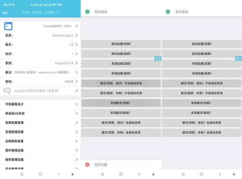The width and height of the screenshot is (242, 179).
Task: Click 关闭加载(底部) on middle screen
Action: click(121, 73)
